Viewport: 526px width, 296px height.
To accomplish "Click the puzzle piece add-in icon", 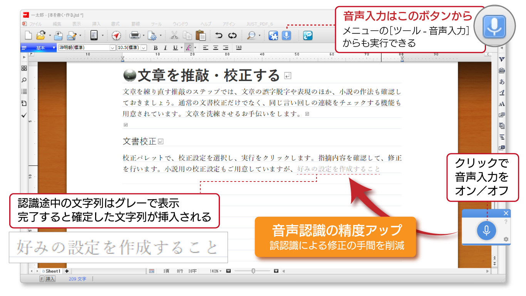I will click(273, 36).
